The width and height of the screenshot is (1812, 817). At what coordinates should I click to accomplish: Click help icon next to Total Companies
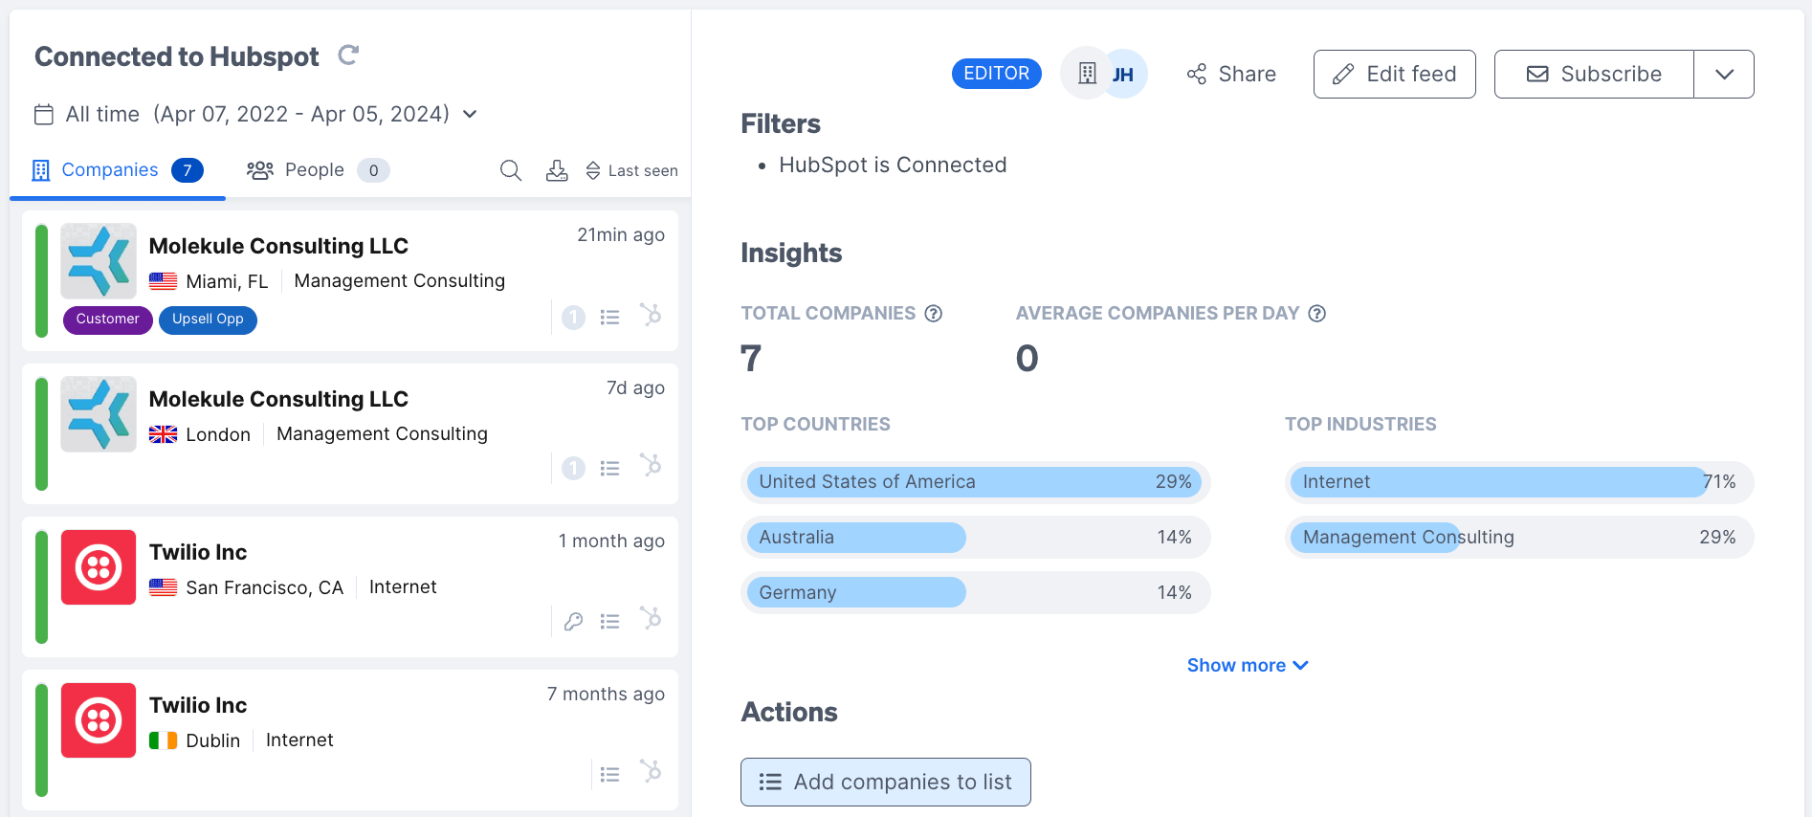click(934, 314)
